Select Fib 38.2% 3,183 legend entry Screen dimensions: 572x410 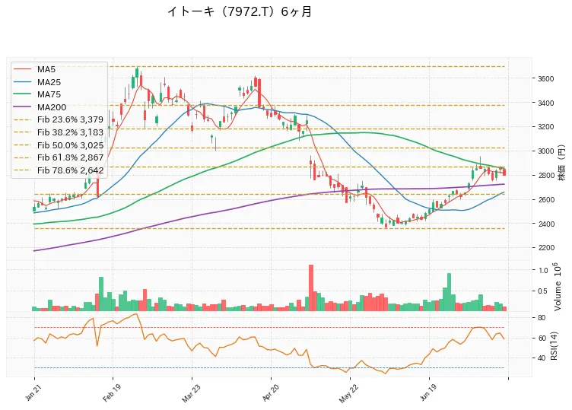click(59, 132)
